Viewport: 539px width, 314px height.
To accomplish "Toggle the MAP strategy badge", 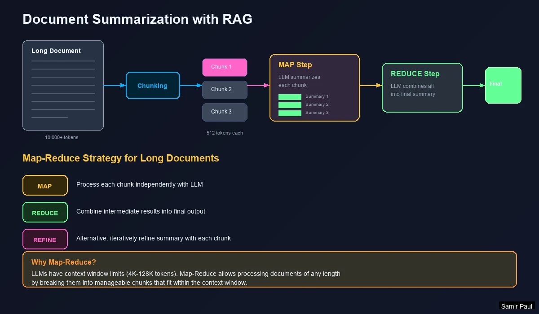I will [45, 185].
